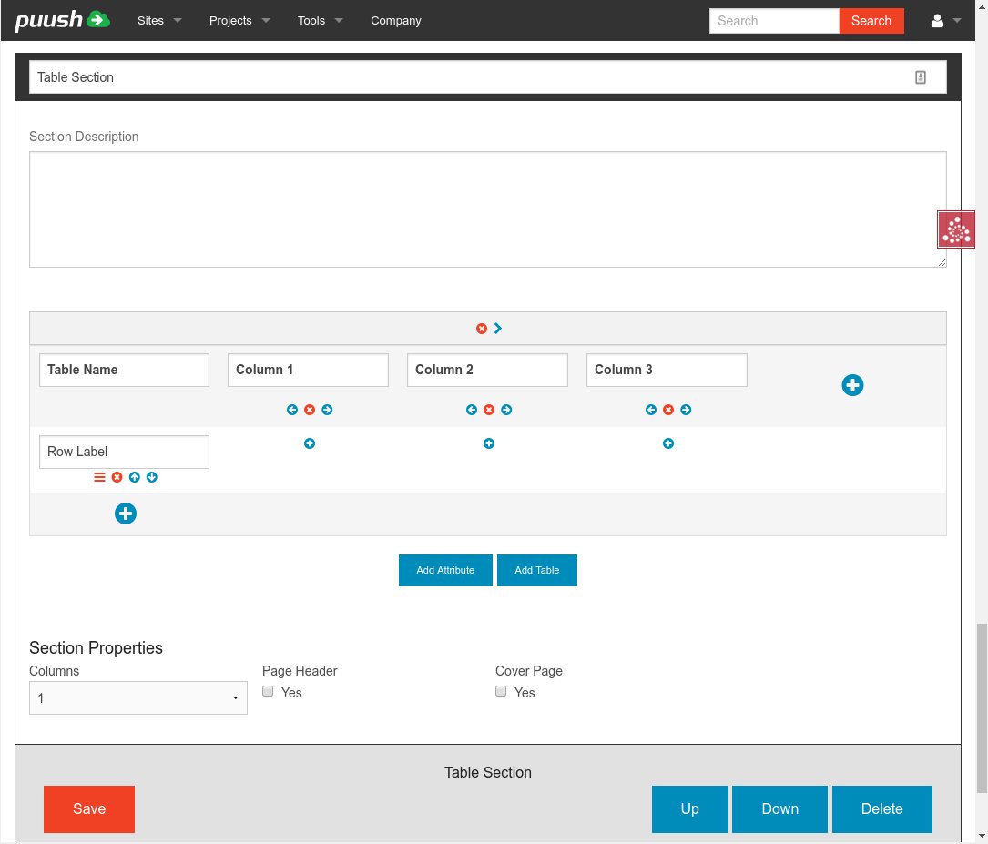
Task: Enable the Page Header checkbox
Action: click(268, 692)
